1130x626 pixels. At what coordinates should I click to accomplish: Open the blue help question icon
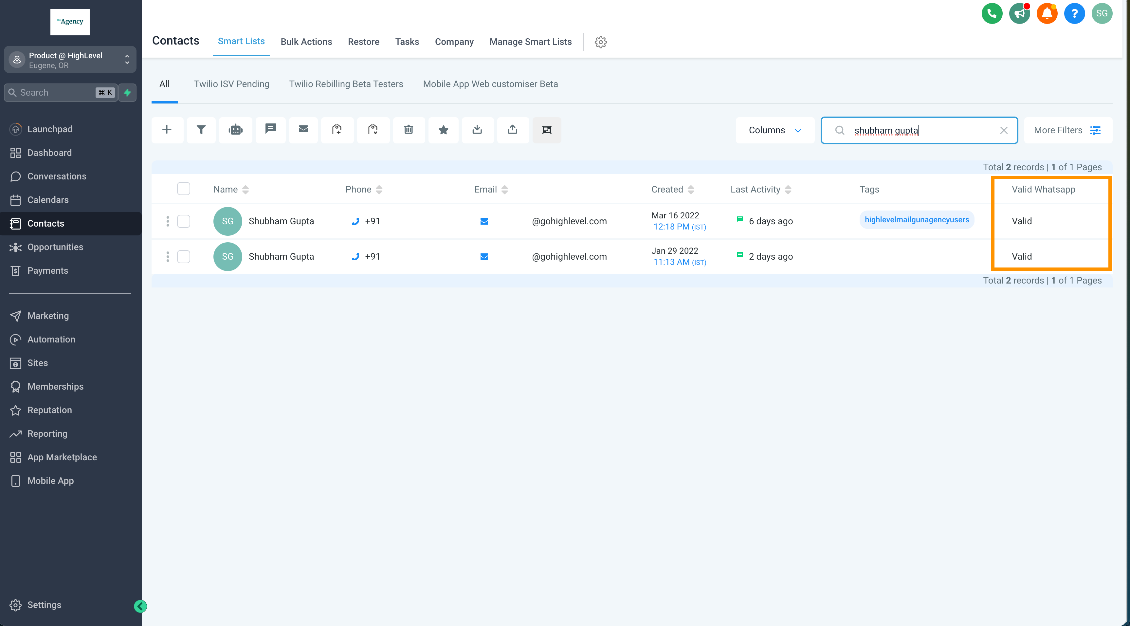(1074, 13)
